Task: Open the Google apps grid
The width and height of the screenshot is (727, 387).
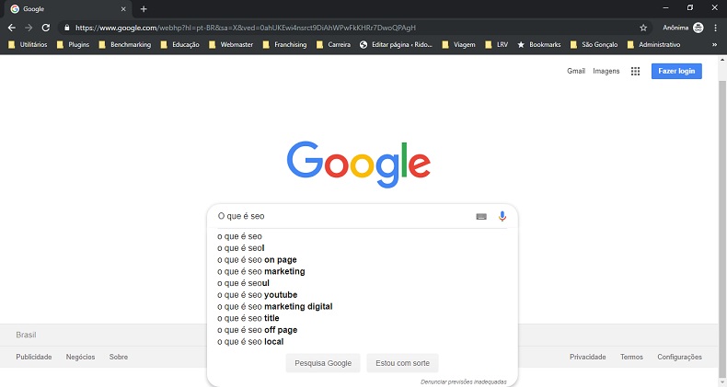Action: (635, 71)
